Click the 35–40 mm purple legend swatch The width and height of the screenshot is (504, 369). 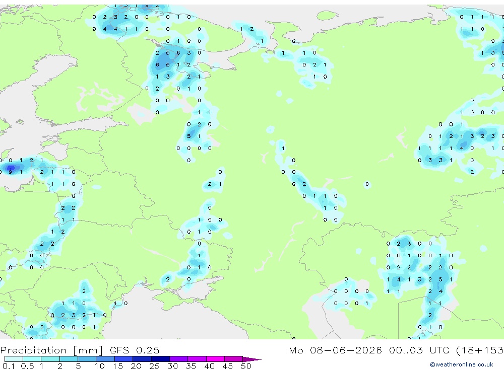point(197,359)
